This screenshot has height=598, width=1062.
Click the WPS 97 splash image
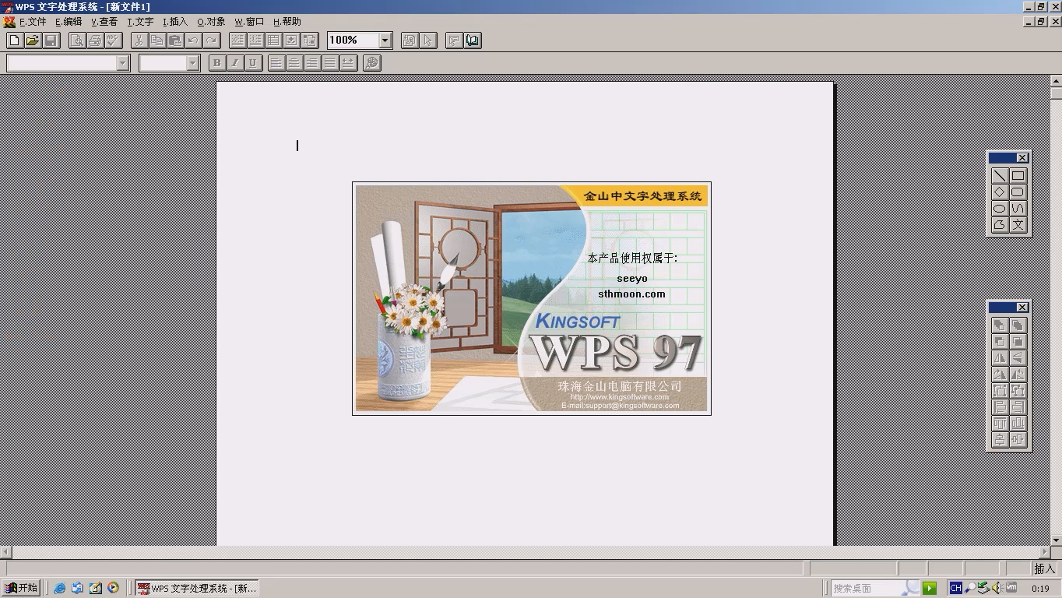[532, 298]
